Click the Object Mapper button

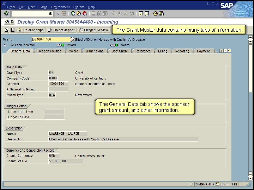click(61, 30)
